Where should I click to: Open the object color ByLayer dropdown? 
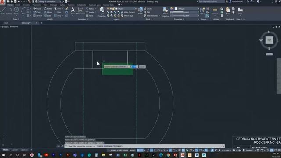pos(187,9)
